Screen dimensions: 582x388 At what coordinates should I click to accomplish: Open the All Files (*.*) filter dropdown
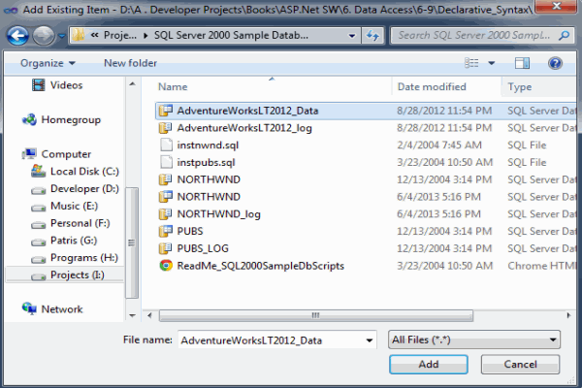pos(474,339)
